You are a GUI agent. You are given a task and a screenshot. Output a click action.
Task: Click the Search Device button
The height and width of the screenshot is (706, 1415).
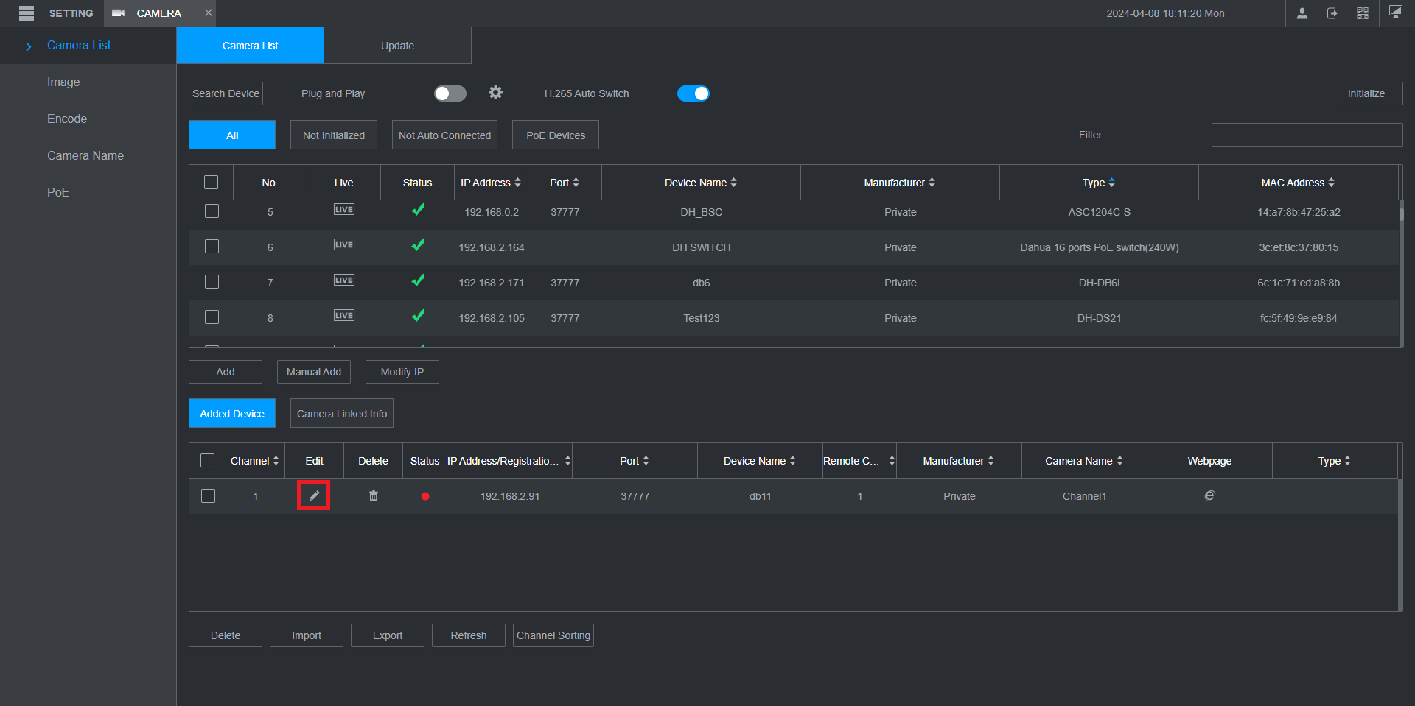pos(226,93)
